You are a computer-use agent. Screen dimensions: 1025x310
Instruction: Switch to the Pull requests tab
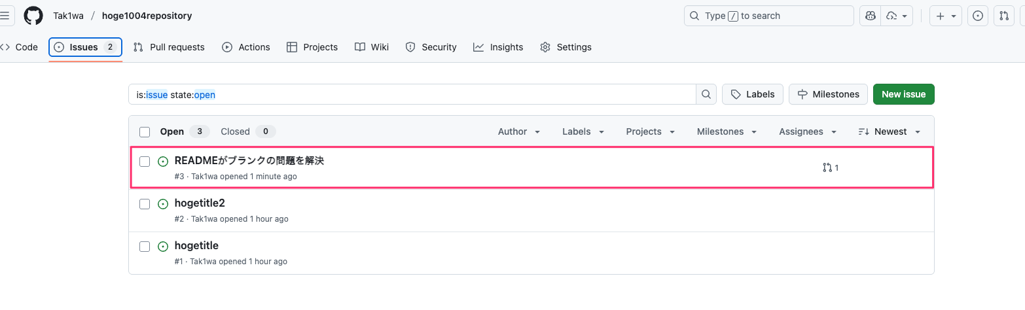tap(169, 47)
